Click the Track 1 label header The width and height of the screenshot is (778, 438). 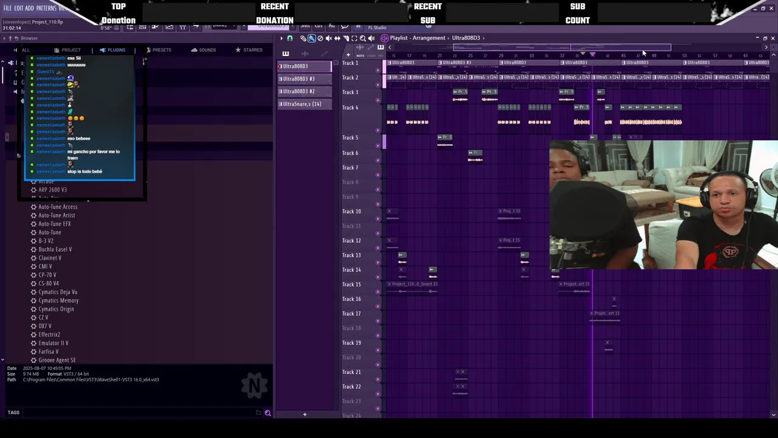click(x=350, y=63)
